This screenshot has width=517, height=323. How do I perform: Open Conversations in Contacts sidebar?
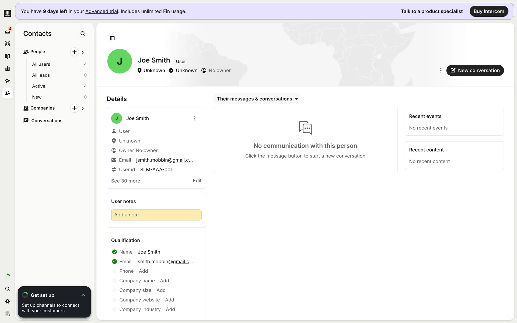[x=47, y=121]
